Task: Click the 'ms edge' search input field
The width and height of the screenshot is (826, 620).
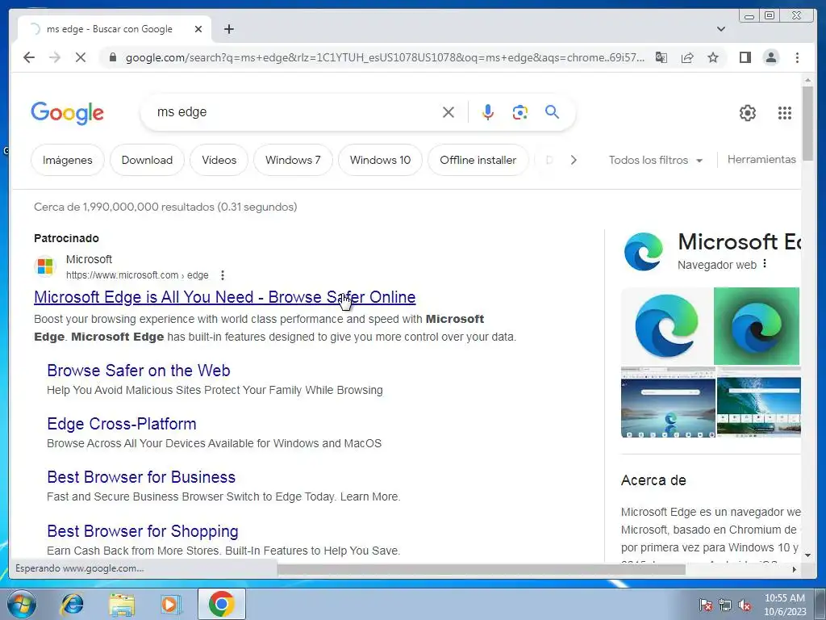Action: (x=295, y=112)
